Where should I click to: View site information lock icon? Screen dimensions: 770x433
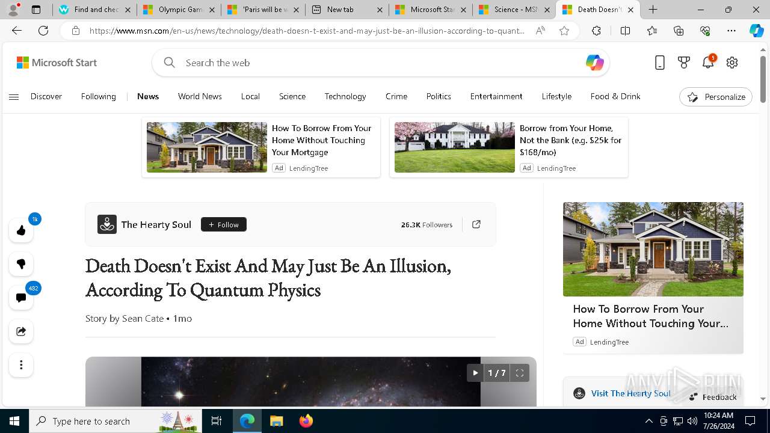click(76, 31)
